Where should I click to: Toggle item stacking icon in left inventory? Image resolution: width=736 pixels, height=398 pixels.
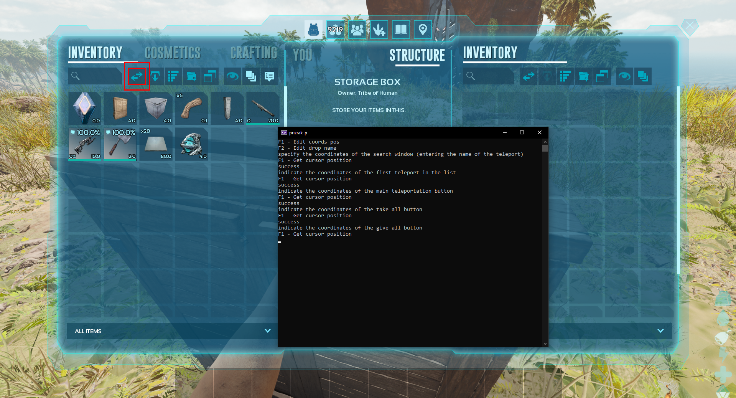tap(251, 76)
